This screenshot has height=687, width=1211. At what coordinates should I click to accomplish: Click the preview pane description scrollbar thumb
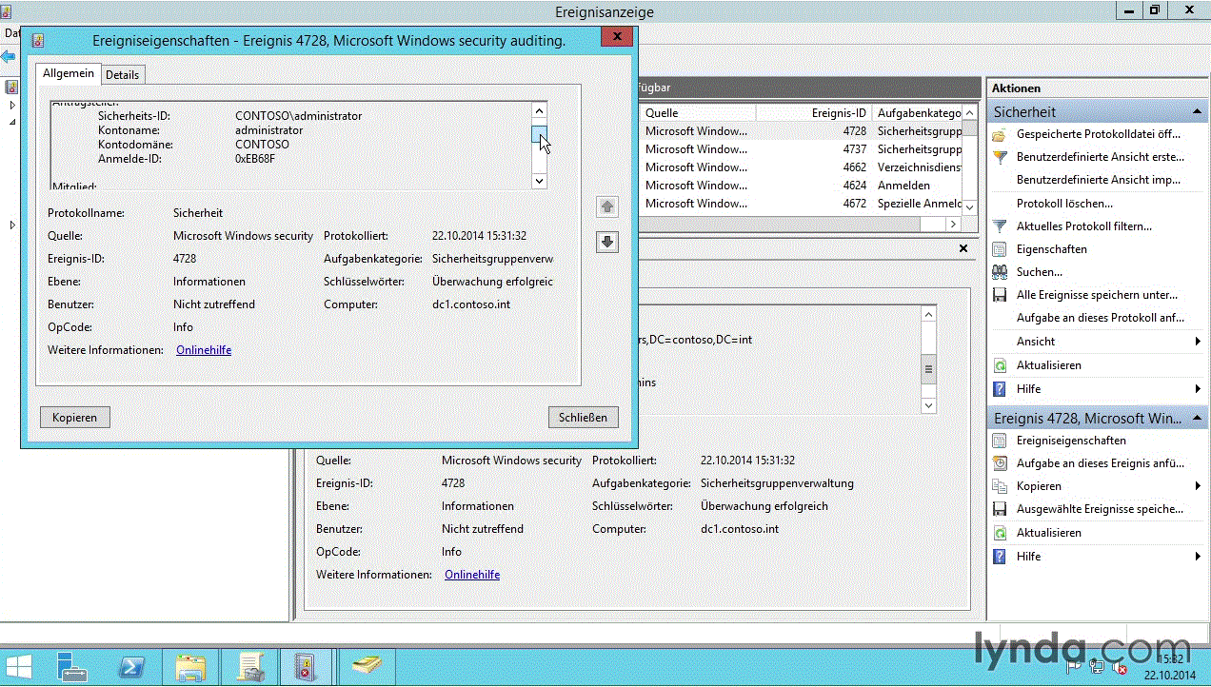coord(929,368)
